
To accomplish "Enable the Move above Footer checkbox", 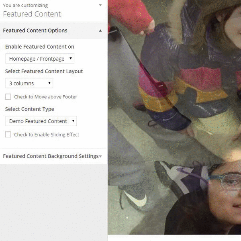I will (8, 97).
